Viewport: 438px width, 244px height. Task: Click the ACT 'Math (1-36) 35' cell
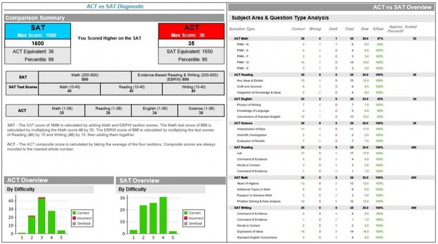tap(62, 111)
